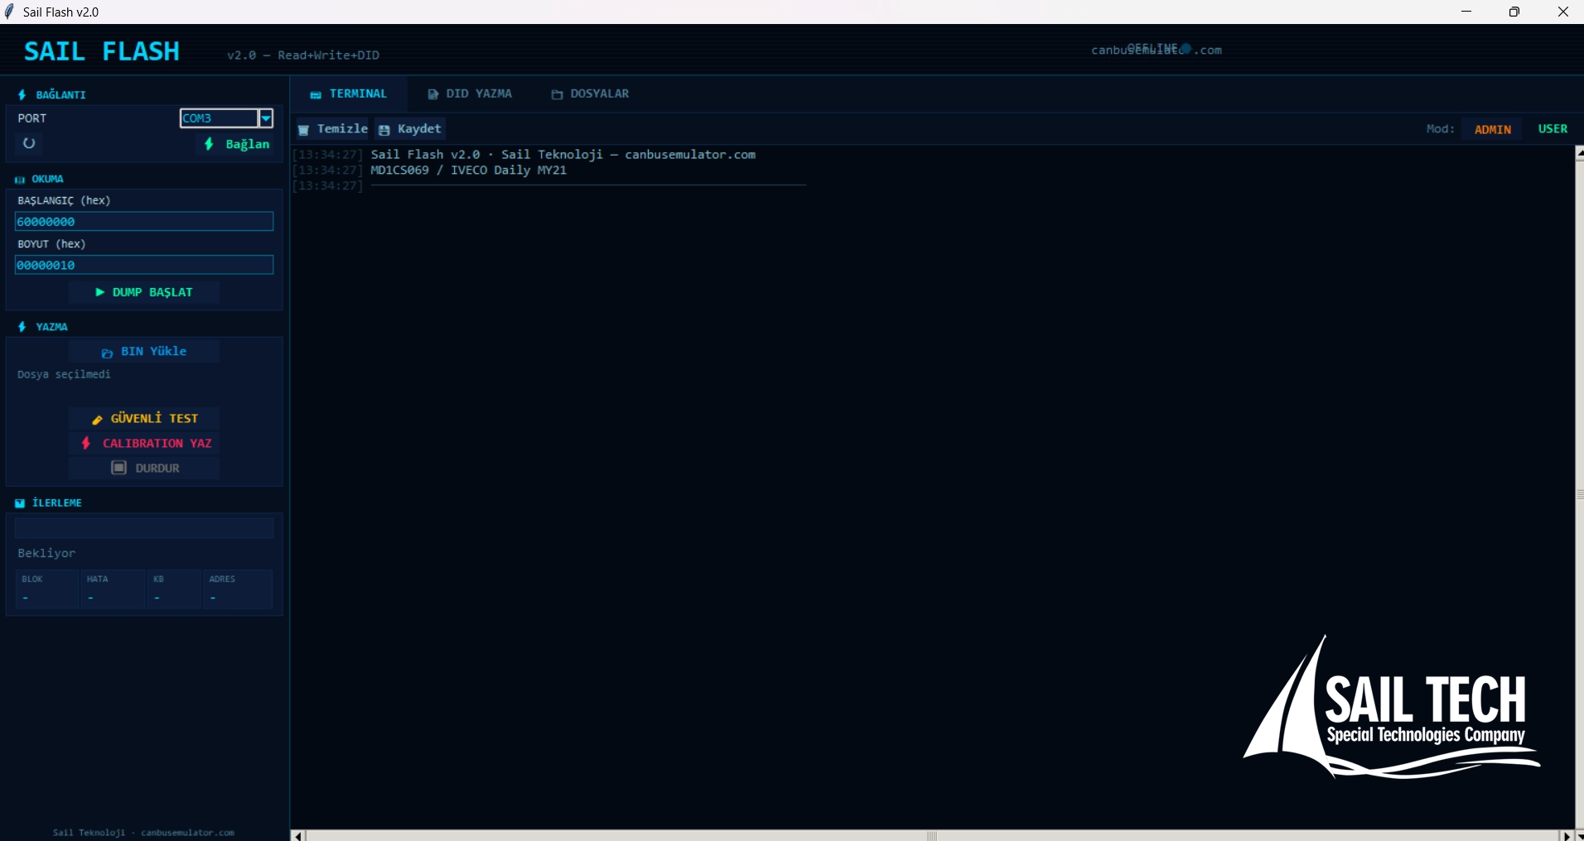The width and height of the screenshot is (1584, 841).
Task: Click the SAIL FLASH header title
Action: (102, 51)
